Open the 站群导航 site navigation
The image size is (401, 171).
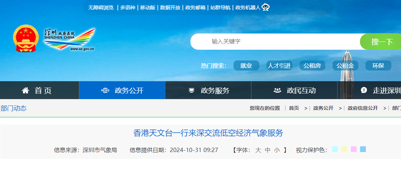220,8
